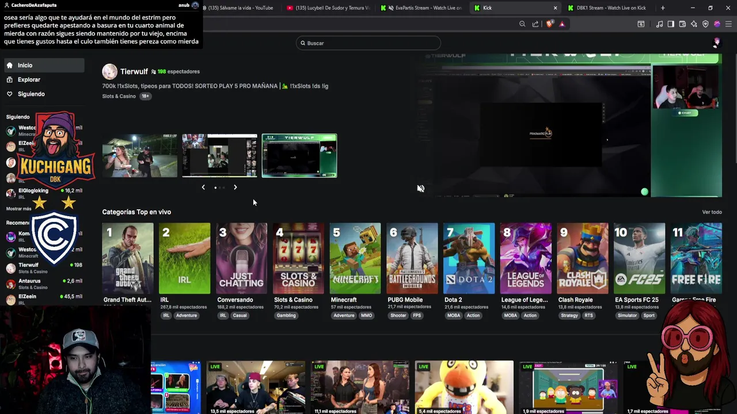Click Tierwulf channel avatar
The height and width of the screenshot is (414, 737).
[109, 72]
